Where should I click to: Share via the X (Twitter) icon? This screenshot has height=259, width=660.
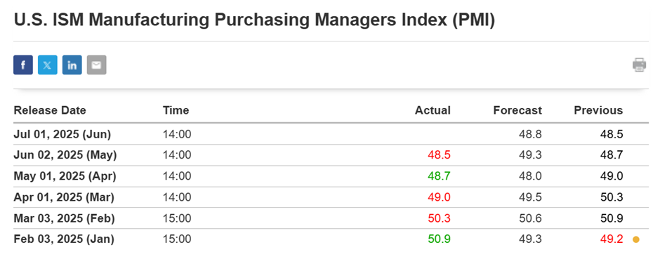(x=48, y=65)
